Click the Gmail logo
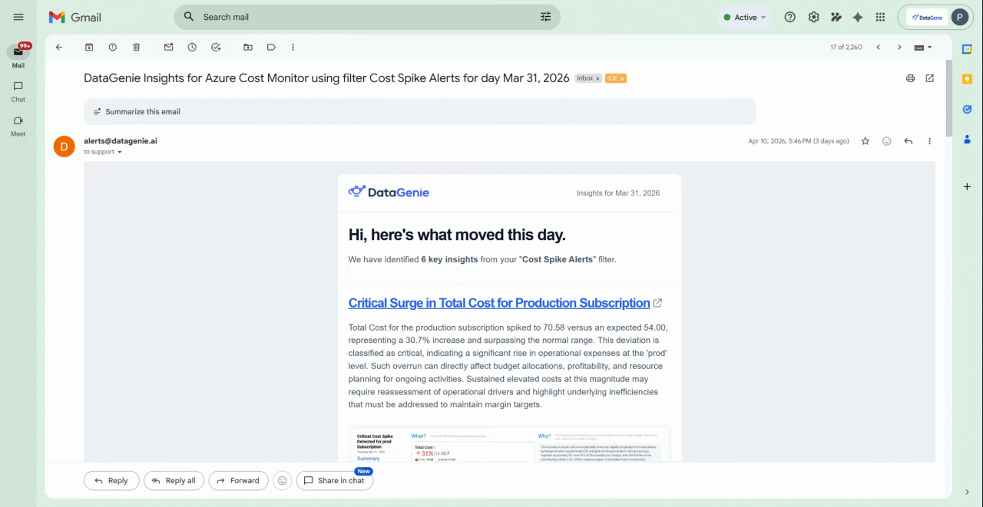The width and height of the screenshot is (983, 507). [74, 17]
